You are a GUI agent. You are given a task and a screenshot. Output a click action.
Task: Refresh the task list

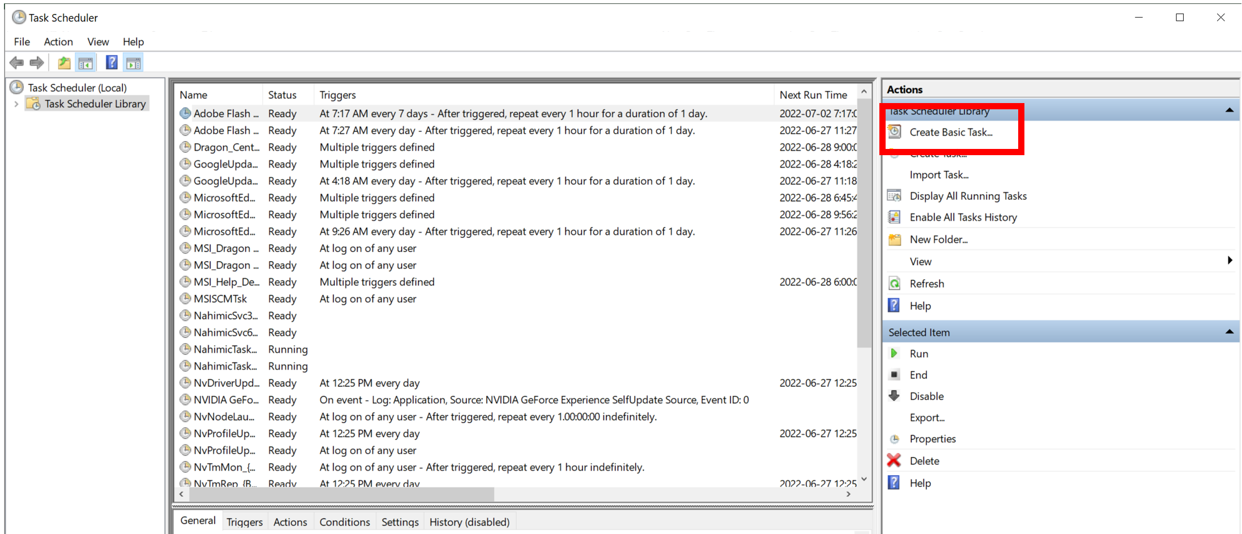point(926,284)
